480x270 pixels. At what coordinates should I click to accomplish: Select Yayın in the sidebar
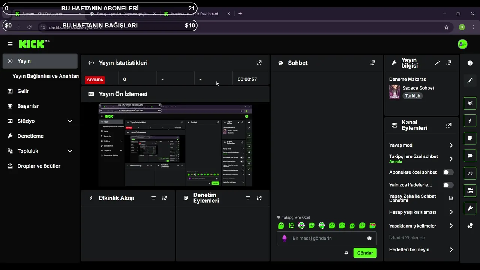point(40,61)
